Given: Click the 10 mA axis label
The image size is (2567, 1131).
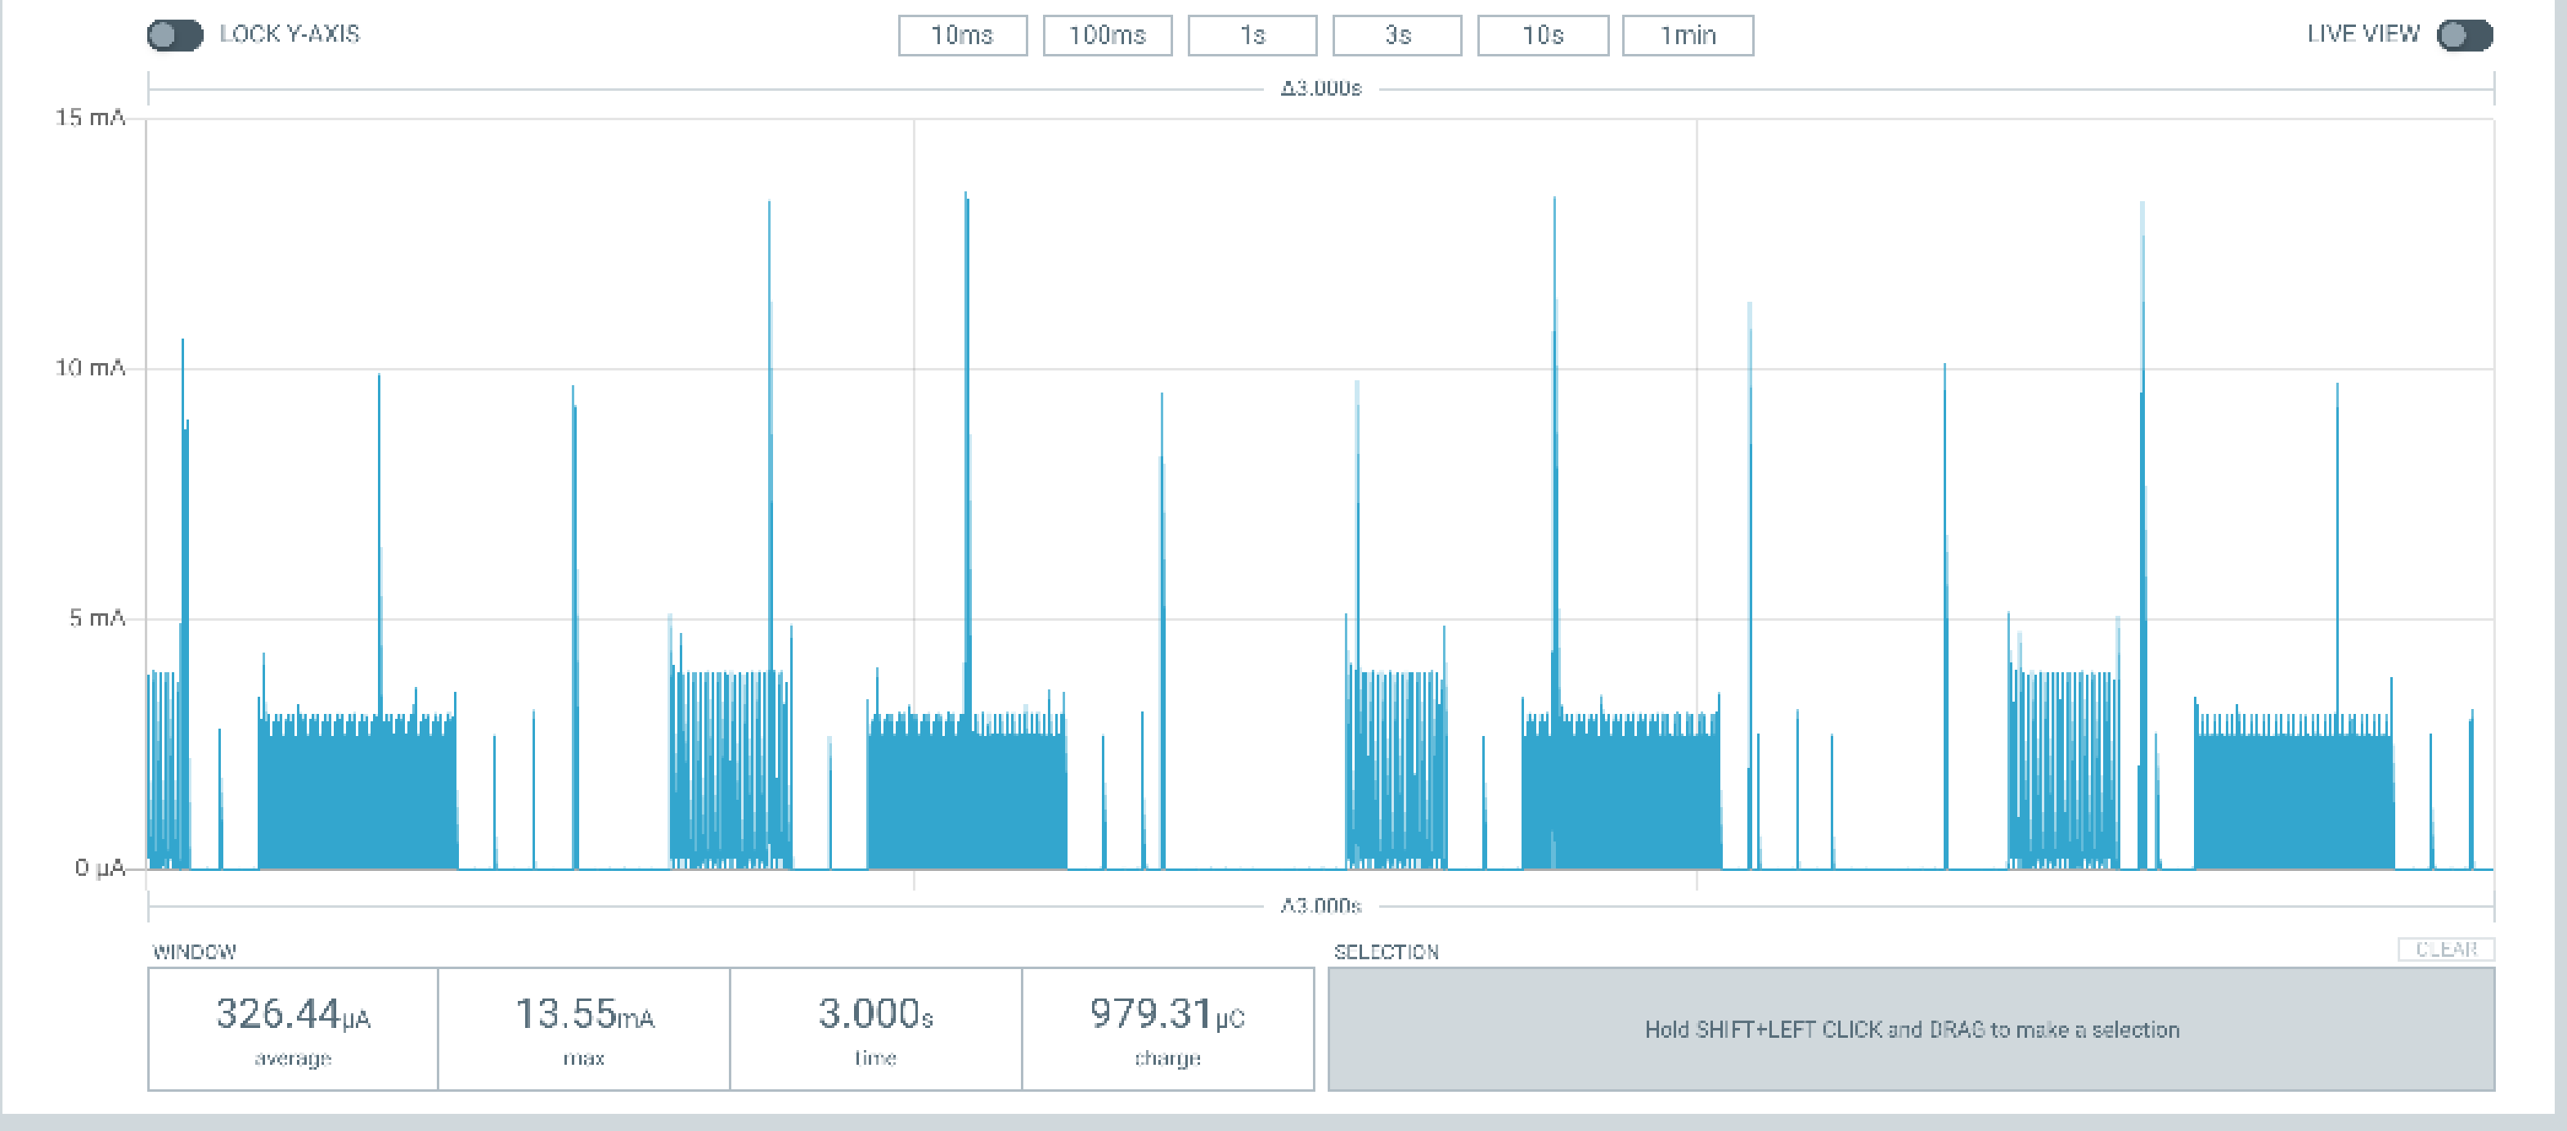Looking at the screenshot, I should [x=90, y=368].
